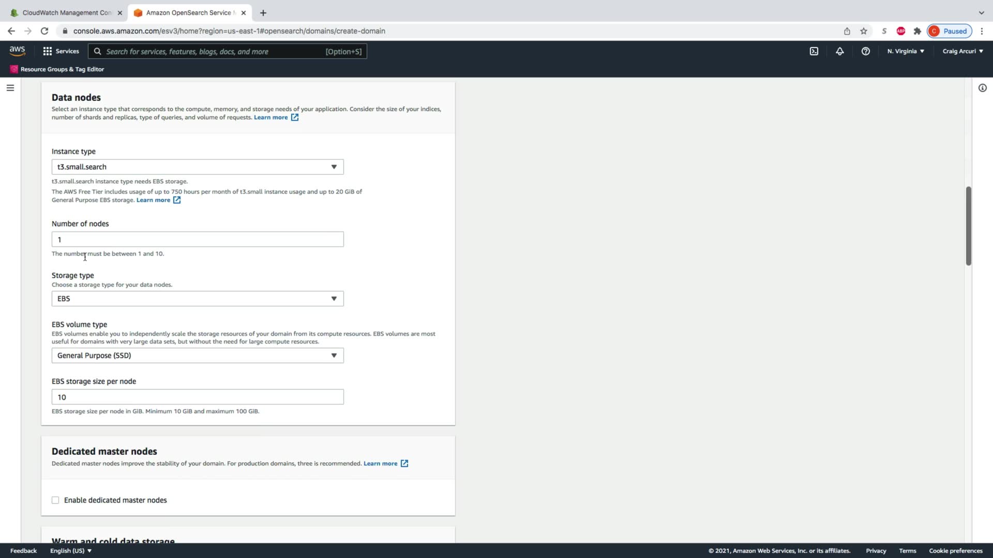Click the Number of nodes field

pyautogui.click(x=197, y=239)
